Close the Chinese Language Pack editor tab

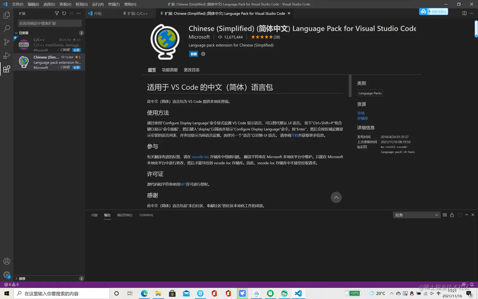pos(289,13)
